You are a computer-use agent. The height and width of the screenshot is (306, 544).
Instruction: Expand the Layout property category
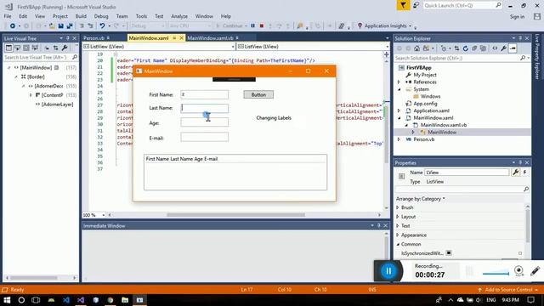398,217
